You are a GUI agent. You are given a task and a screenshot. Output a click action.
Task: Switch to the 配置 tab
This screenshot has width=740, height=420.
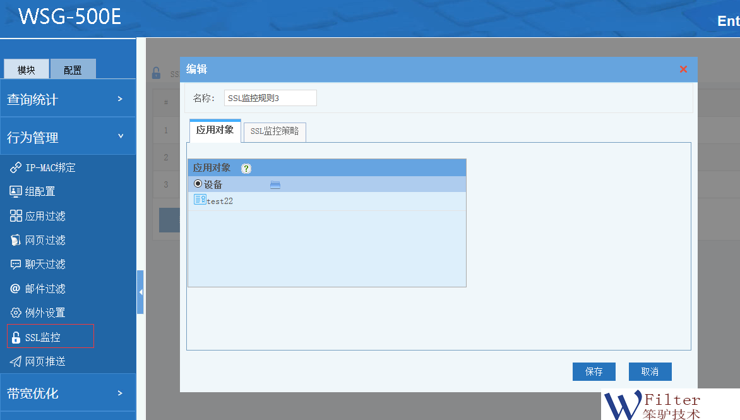[73, 69]
